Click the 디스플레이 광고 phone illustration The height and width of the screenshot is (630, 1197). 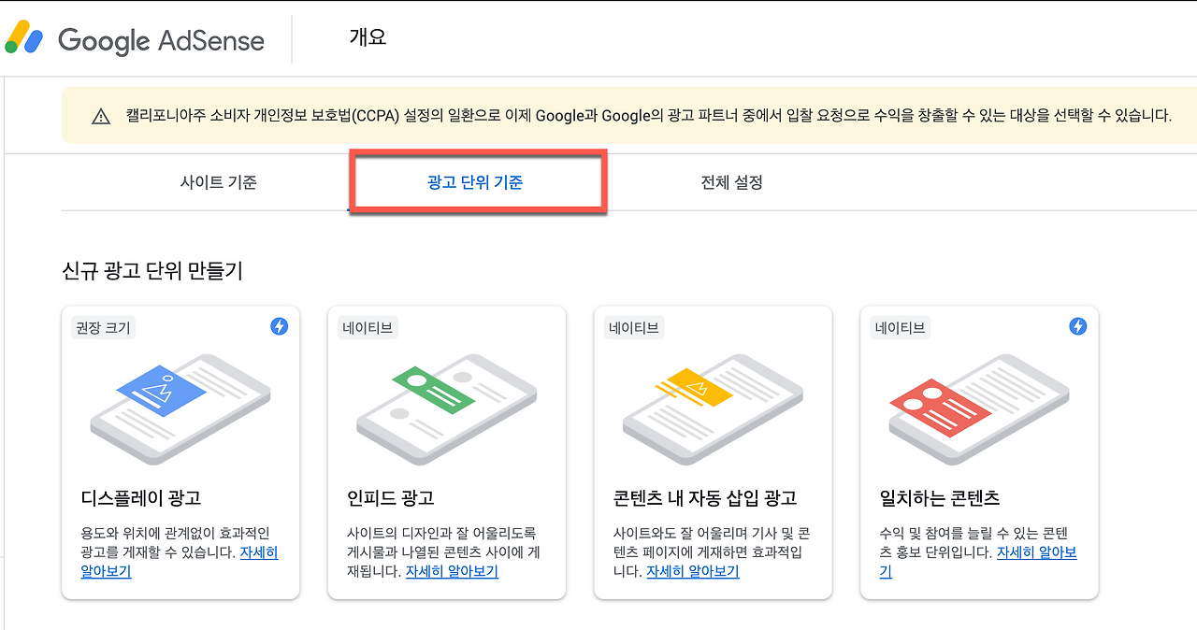point(180,409)
